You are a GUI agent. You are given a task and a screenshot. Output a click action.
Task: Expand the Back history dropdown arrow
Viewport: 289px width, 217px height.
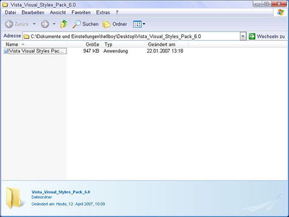pos(34,24)
